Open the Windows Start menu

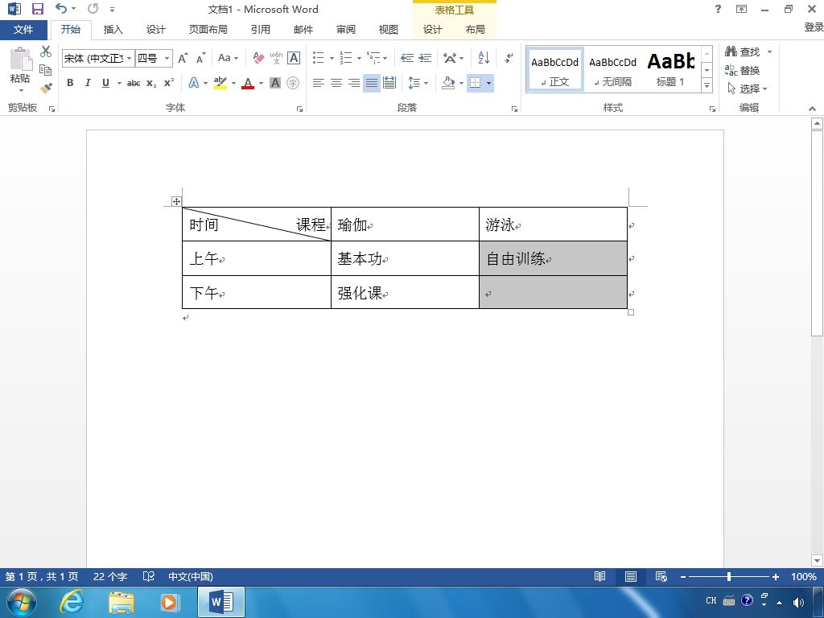tap(22, 602)
